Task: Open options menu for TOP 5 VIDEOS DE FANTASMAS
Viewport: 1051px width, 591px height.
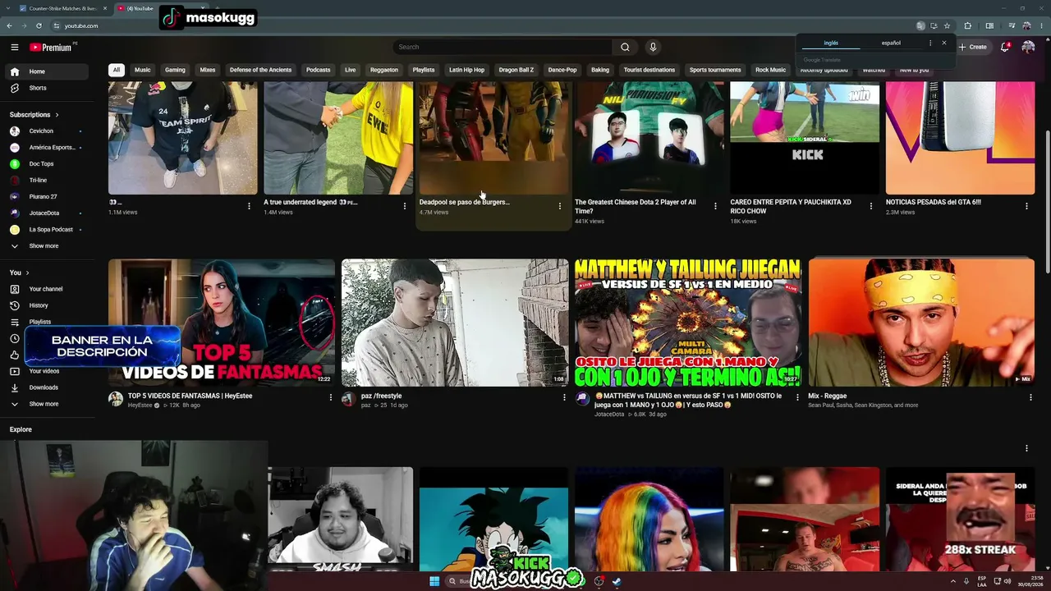Action: pyautogui.click(x=331, y=397)
